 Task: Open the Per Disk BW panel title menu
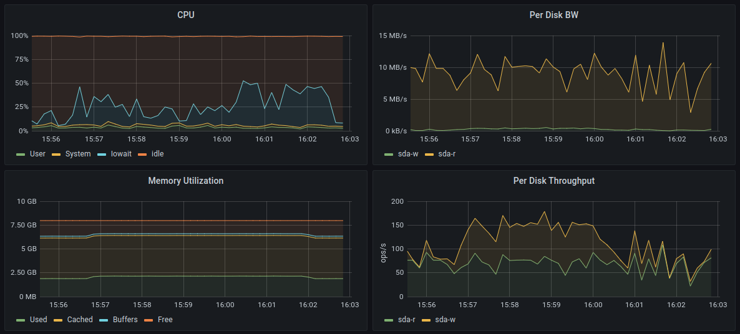(x=553, y=15)
